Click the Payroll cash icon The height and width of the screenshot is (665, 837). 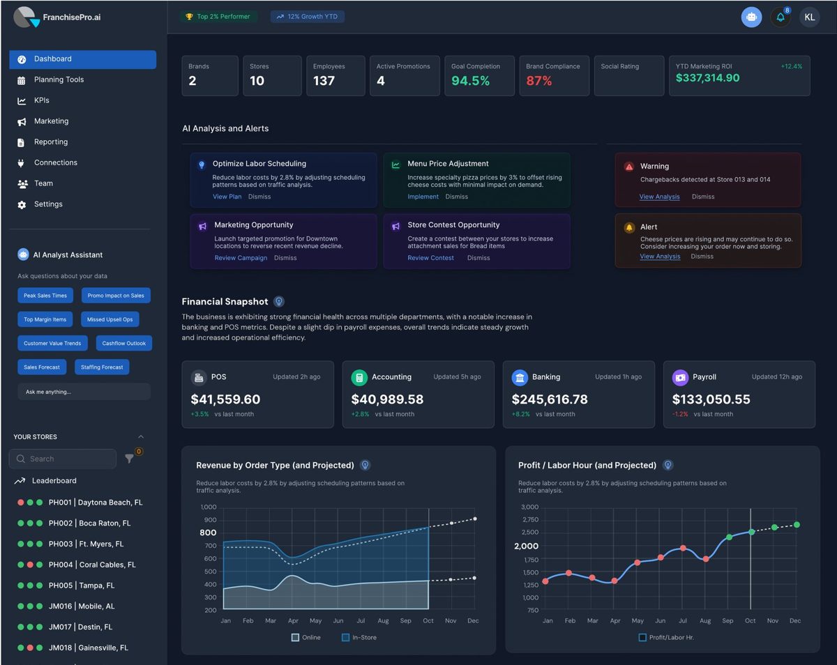tap(680, 377)
